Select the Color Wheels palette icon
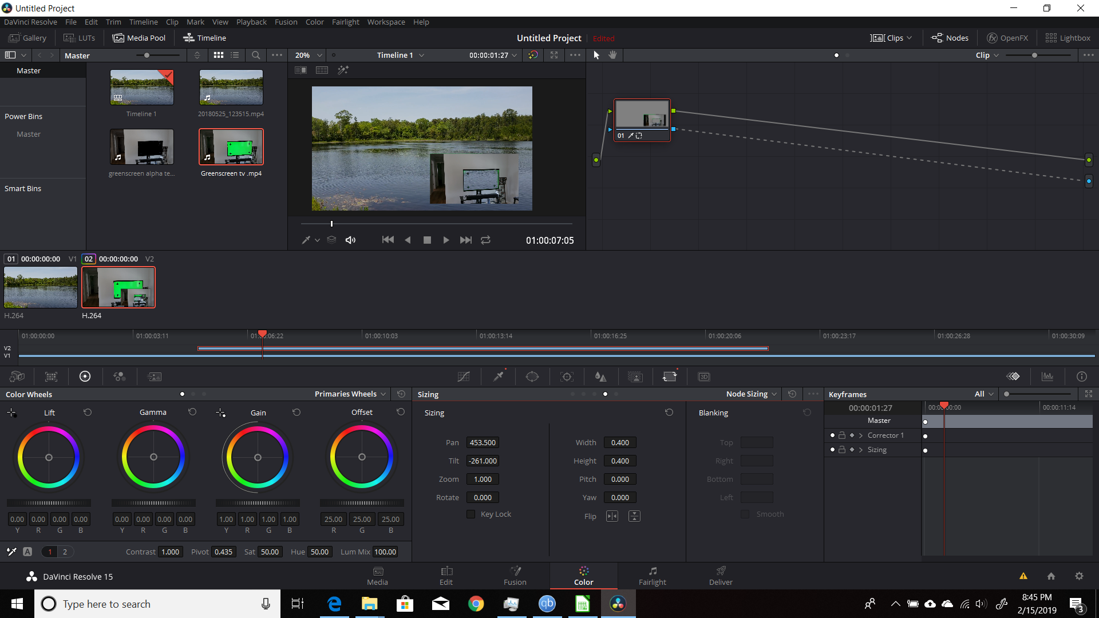 pos(85,377)
